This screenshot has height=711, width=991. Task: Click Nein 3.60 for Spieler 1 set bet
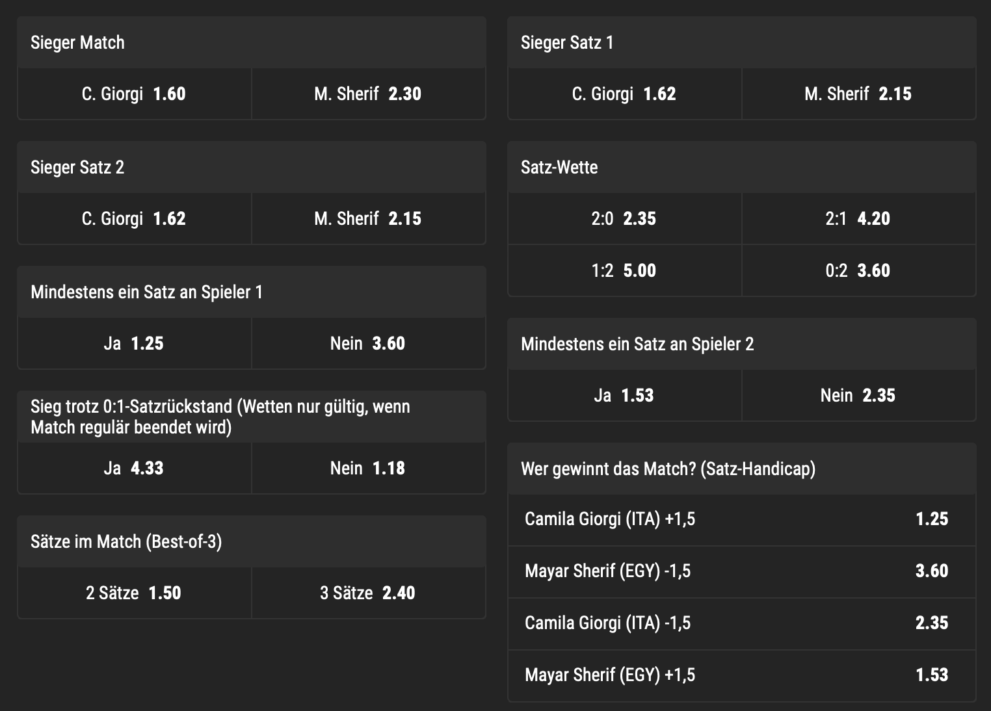click(369, 343)
